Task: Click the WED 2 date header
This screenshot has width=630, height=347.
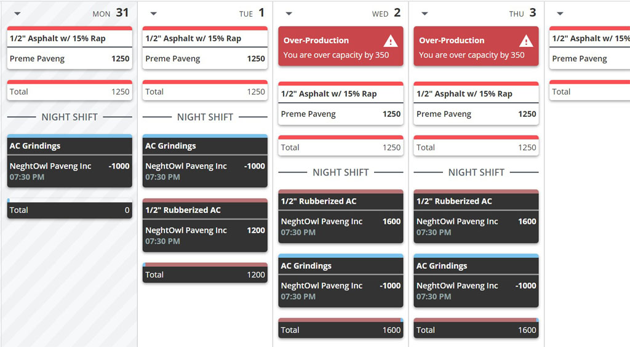Action: coord(386,14)
